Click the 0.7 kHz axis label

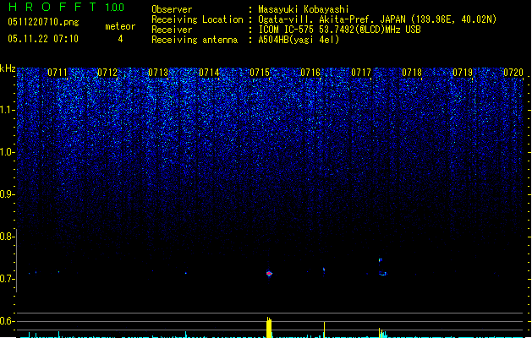click(8, 279)
